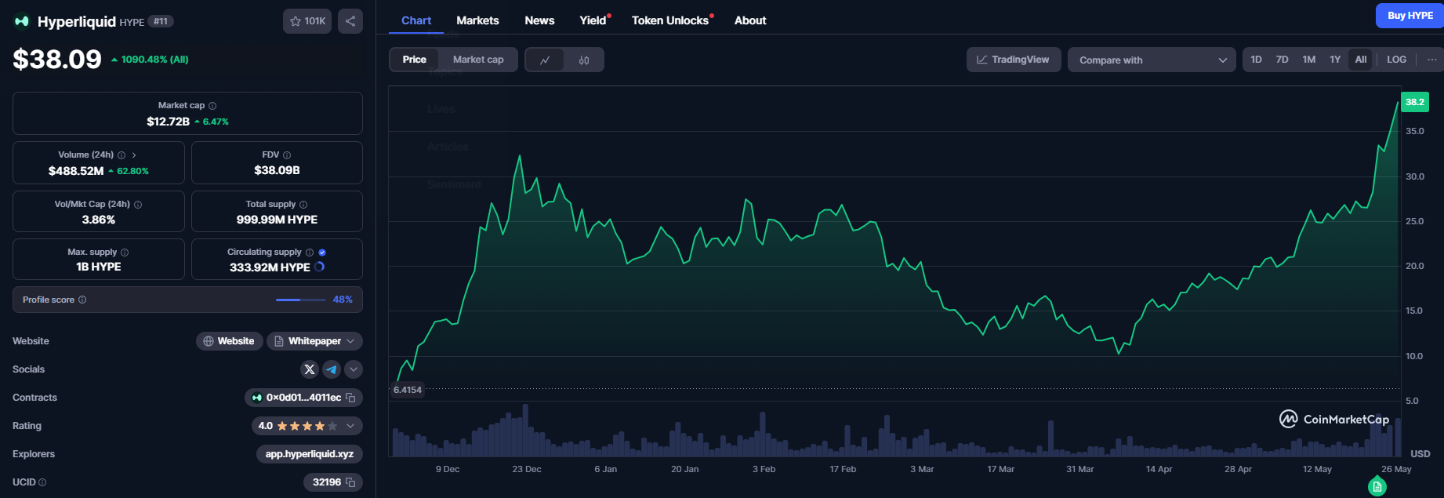Open the About tab
This screenshot has width=1444, height=498.
(750, 20)
